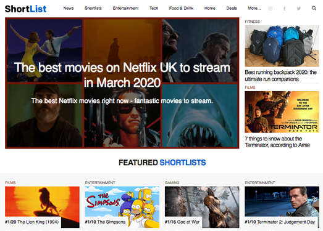Click the running backpacks thumbnail image
The image size is (323, 231).
click(282, 46)
